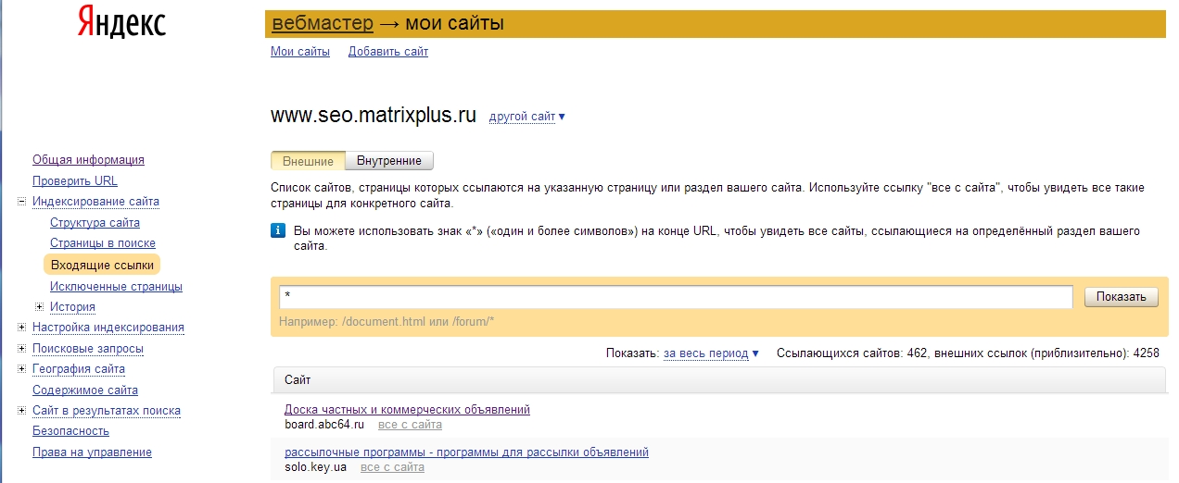1179x483 pixels.
Task: Open Содержимое сайта link
Action: coord(85,390)
